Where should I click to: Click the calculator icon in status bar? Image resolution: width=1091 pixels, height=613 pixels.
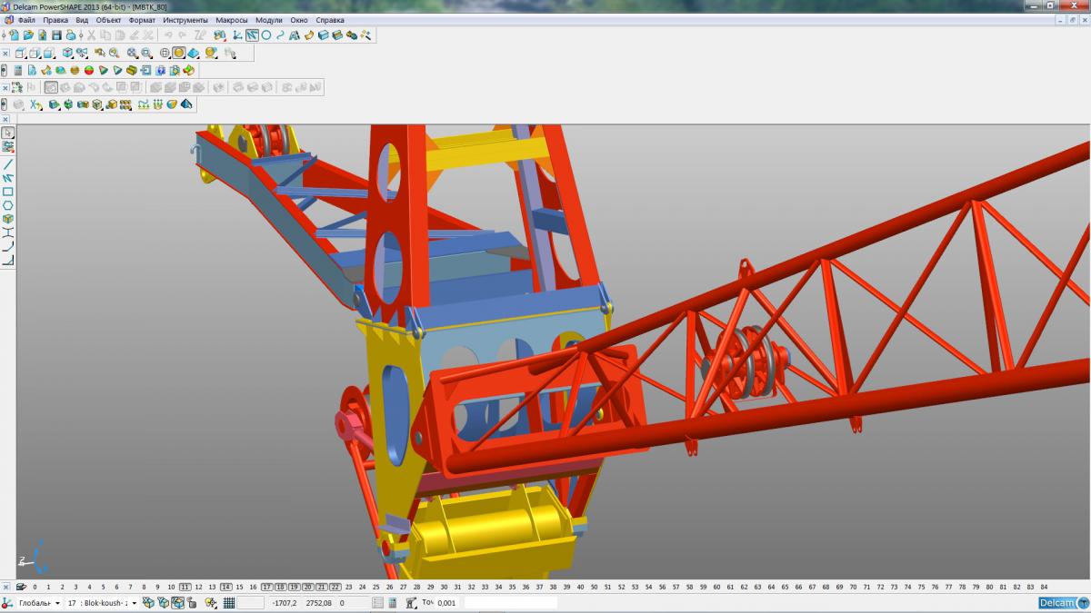click(x=392, y=602)
